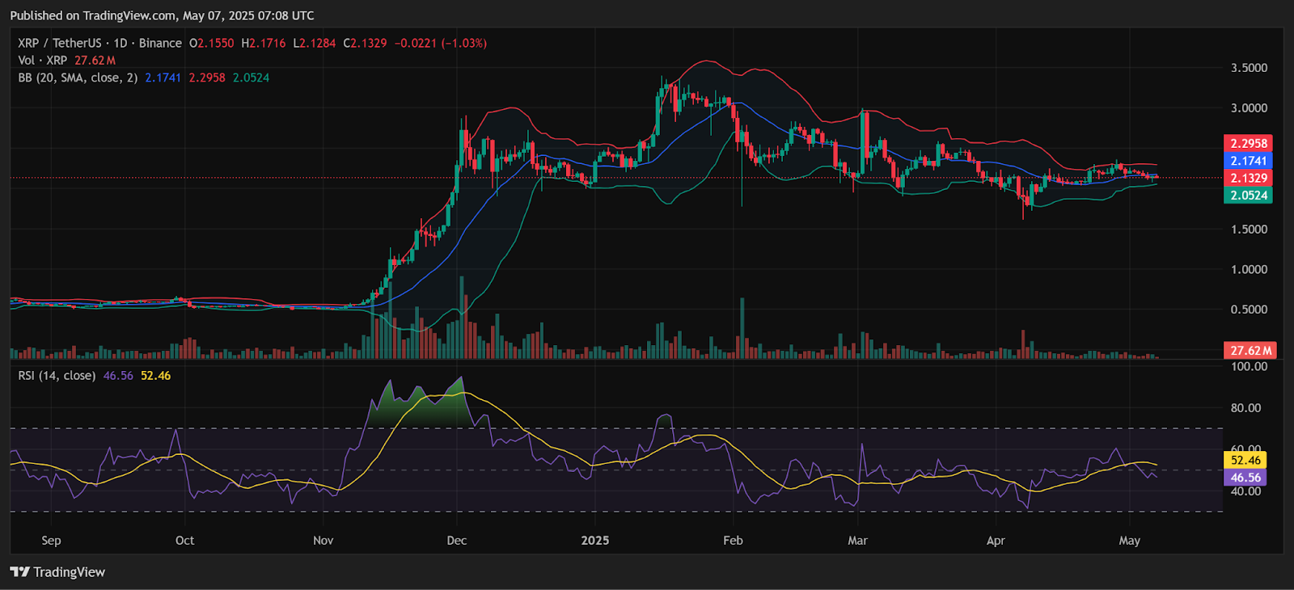Click the red 2.2958 upper band label
Image resolution: width=1294 pixels, height=590 pixels.
(x=1248, y=143)
